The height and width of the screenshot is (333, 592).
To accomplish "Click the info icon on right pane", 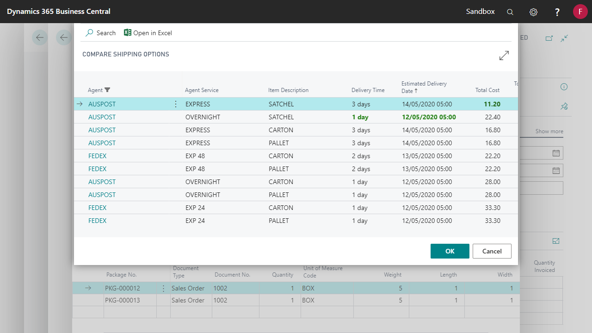I will point(564,87).
